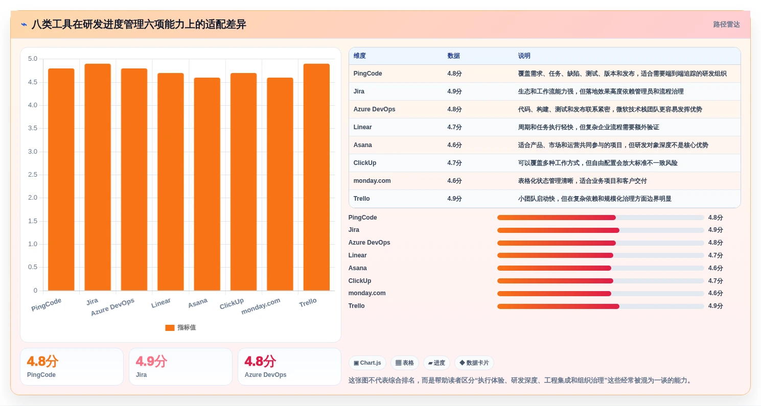Image resolution: width=761 pixels, height=406 pixels.
Task: Click the 维度 column header
Action: [360, 56]
